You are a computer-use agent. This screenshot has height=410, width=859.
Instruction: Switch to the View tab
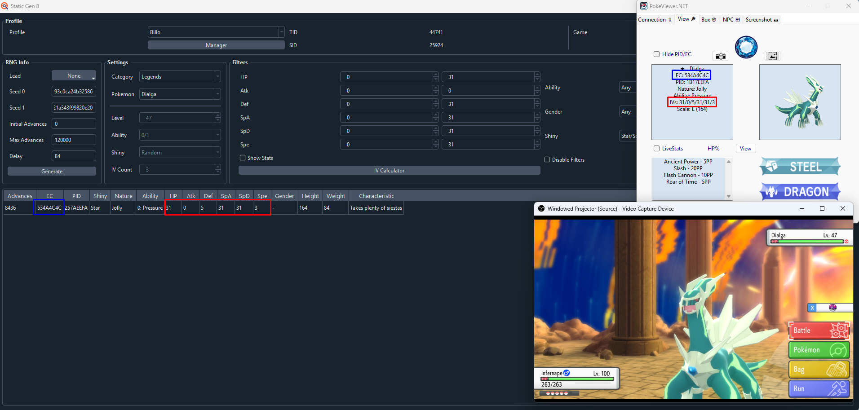686,19
